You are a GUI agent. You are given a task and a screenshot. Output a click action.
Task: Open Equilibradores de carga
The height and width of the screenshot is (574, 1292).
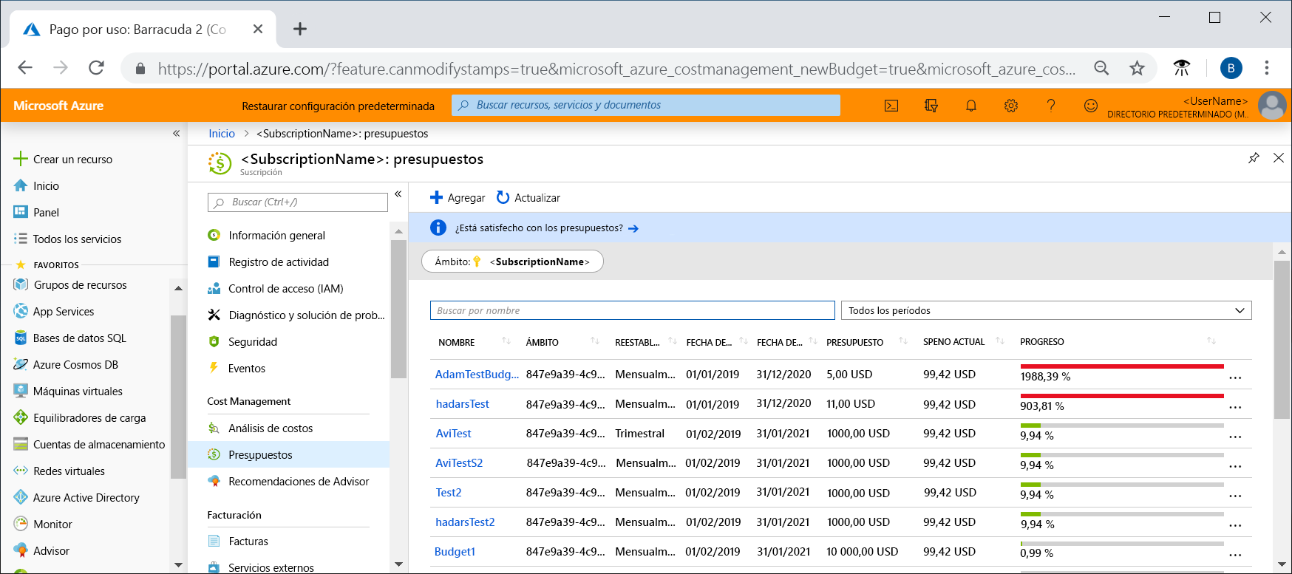point(89,418)
